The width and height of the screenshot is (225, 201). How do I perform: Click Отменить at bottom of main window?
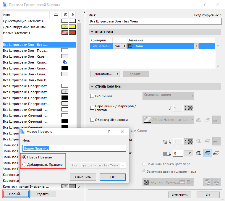[180, 195]
